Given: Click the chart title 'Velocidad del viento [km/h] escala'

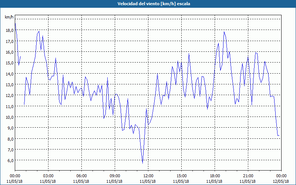Looking at the screenshot, I should pyautogui.click(x=154, y=4).
